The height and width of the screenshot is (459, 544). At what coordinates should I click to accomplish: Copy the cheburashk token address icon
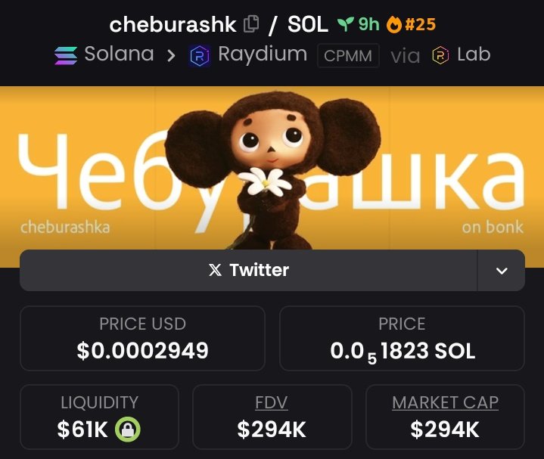(x=251, y=24)
